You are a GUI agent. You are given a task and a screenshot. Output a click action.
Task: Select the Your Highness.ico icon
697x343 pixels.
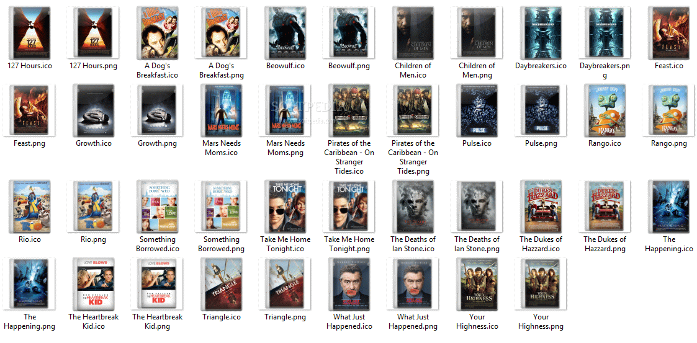tap(477, 284)
